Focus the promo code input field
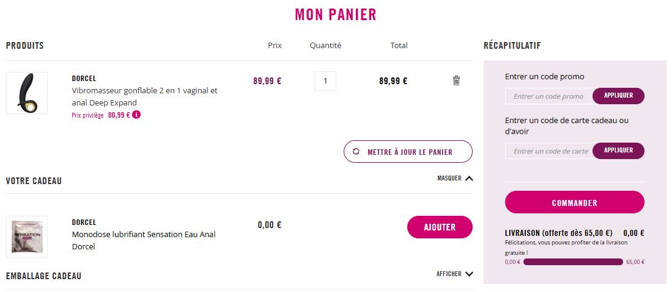672x292 pixels. pyautogui.click(x=548, y=96)
